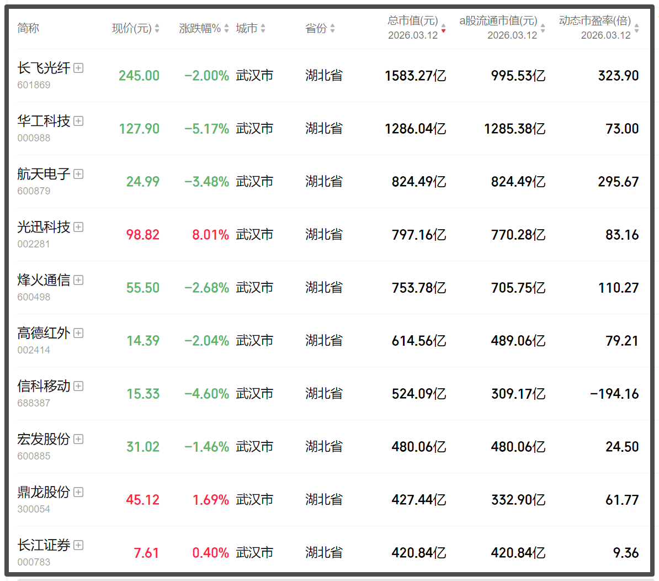
Task: Click the plus icon beside 航天电子
Action: point(78,174)
